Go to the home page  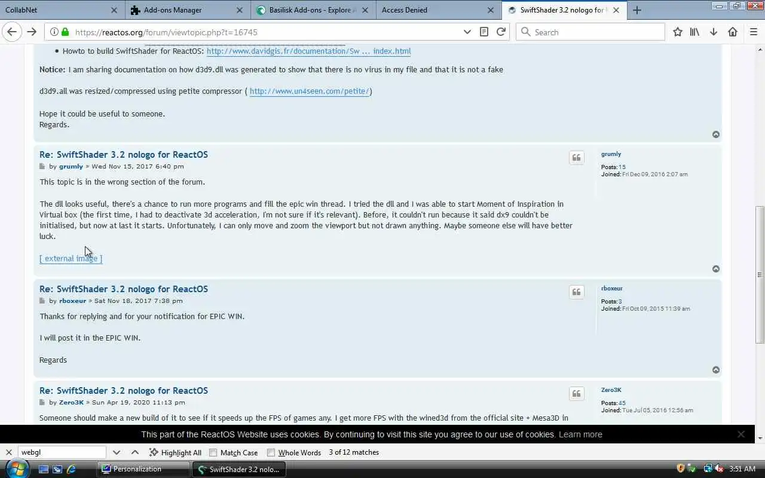[733, 32]
